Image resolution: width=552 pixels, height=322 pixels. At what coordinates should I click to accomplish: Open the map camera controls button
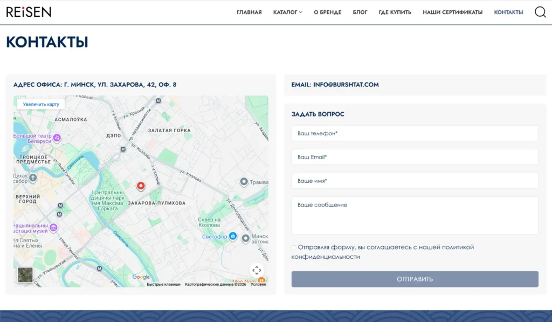point(257,270)
